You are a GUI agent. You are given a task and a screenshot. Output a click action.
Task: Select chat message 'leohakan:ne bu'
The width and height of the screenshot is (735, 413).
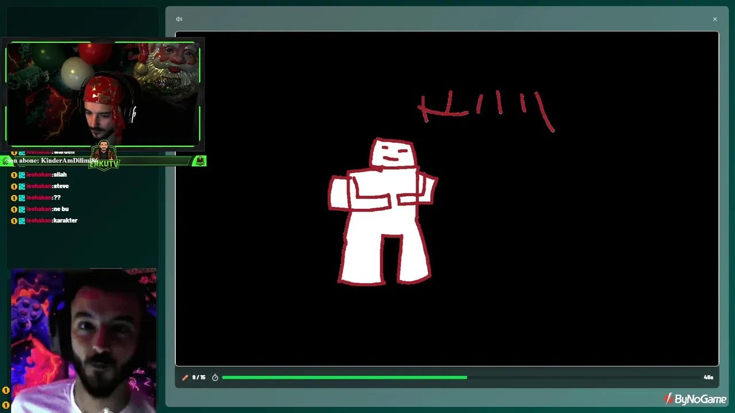tap(48, 209)
